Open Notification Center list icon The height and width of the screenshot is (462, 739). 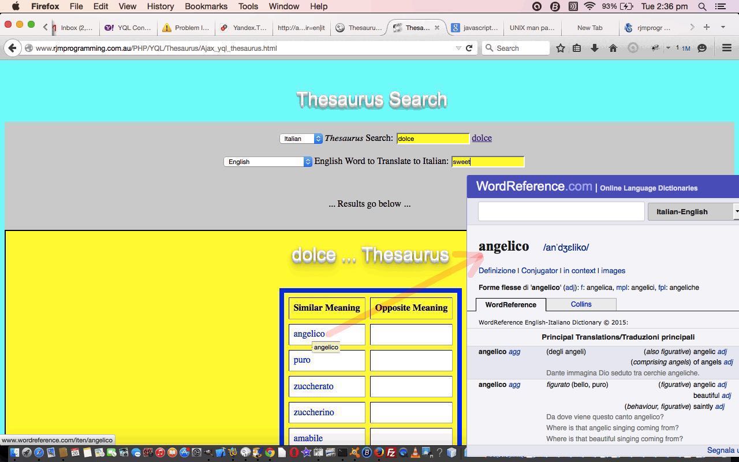pos(721,6)
